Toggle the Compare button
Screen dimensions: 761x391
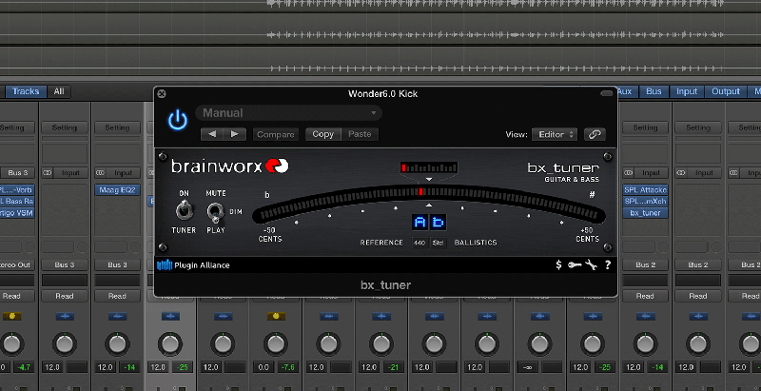[x=276, y=134]
